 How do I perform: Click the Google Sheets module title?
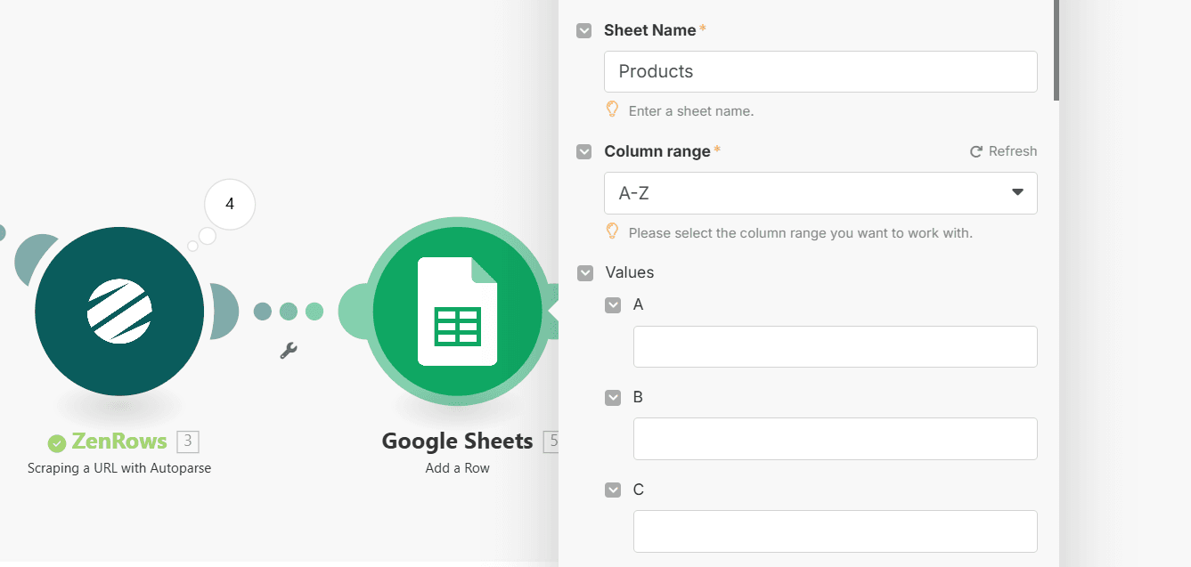(x=457, y=441)
